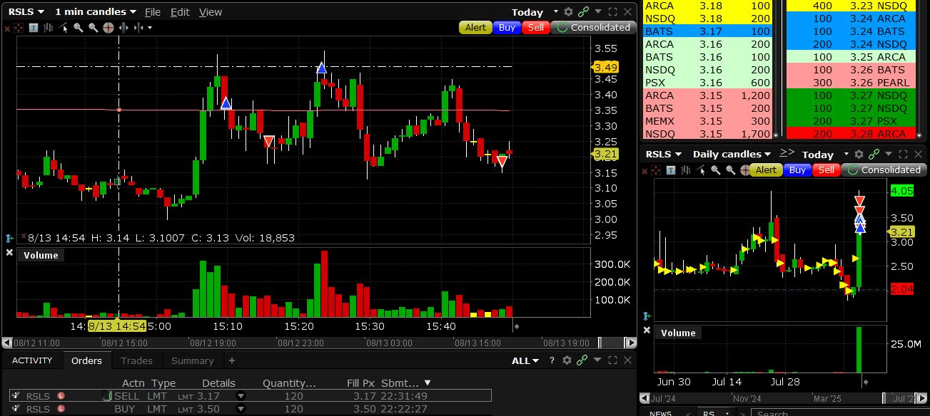The width and height of the screenshot is (930, 416).
Task: Click the help question mark in Activity panel
Action: 552,360
